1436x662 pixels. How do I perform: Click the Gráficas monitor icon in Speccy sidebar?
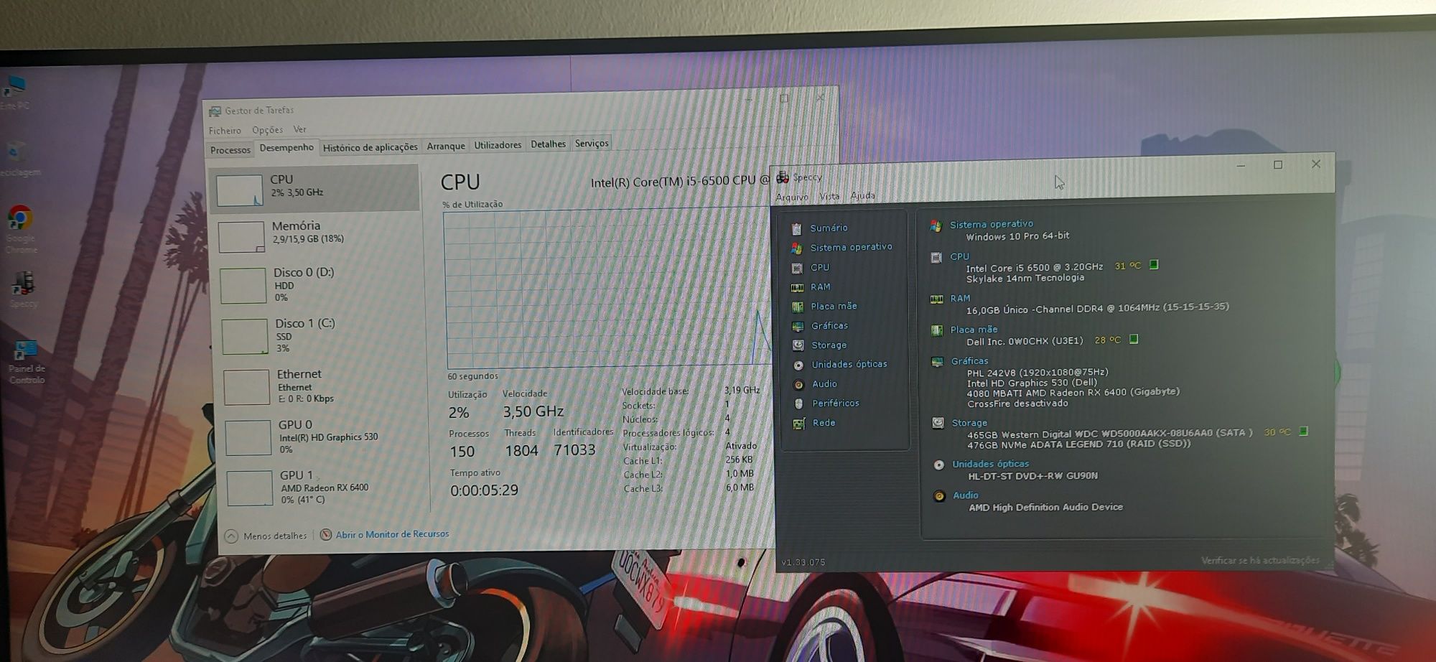(x=798, y=326)
